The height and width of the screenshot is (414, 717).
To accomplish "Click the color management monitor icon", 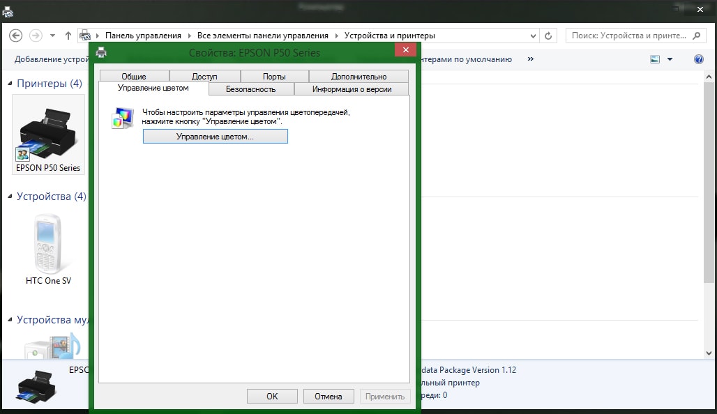I will 123,118.
